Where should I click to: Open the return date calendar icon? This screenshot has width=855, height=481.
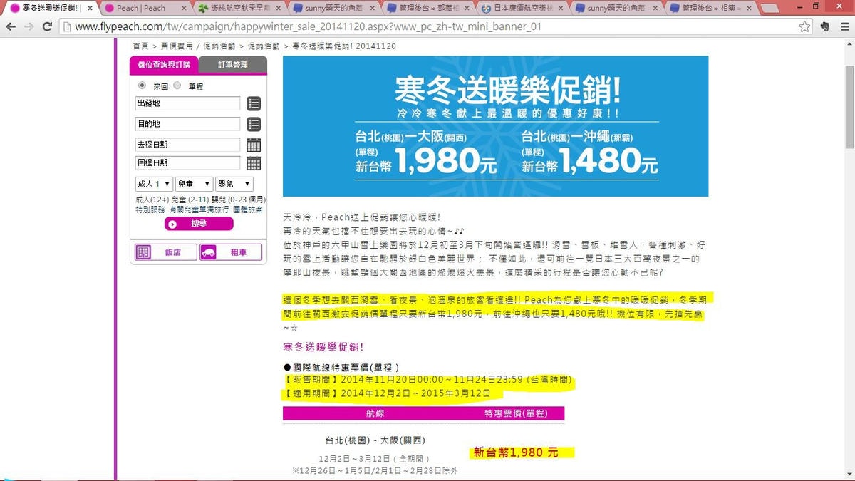point(254,163)
